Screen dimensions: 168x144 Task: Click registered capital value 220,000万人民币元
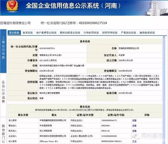click(48, 60)
